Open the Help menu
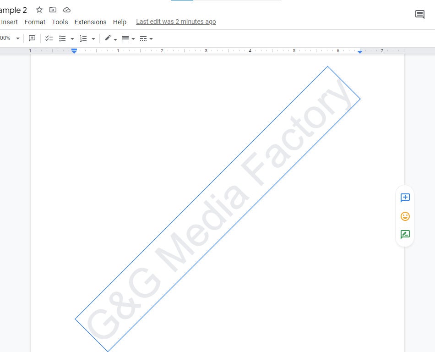 [120, 22]
